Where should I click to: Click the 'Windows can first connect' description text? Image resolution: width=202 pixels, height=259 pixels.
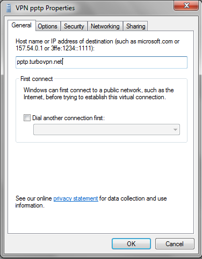(x=98, y=93)
